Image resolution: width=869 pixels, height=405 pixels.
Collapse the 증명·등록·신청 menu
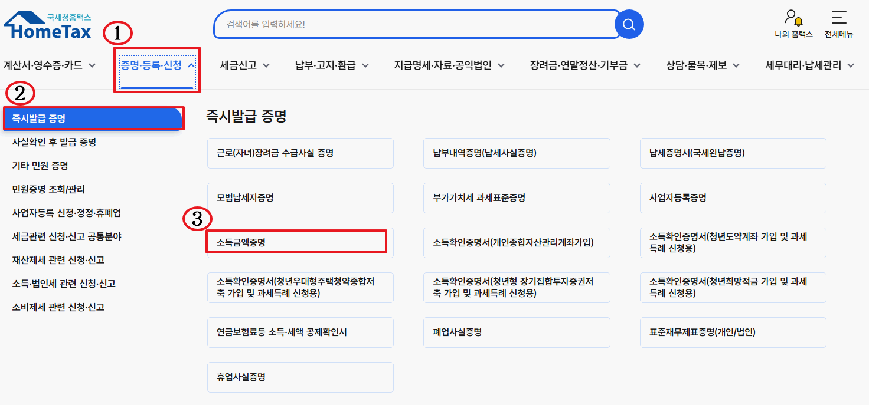click(156, 65)
